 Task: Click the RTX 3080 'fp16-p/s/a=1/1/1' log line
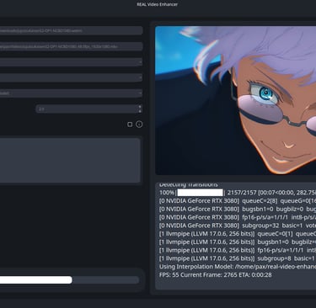(238, 217)
